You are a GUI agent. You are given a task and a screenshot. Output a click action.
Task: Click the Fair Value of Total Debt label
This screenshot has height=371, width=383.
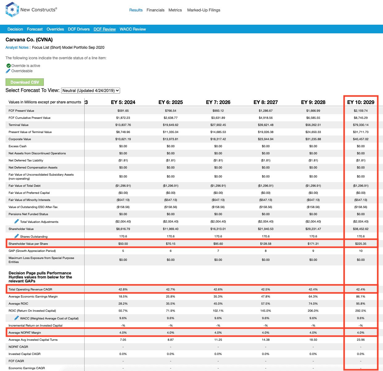pyautogui.click(x=25, y=186)
